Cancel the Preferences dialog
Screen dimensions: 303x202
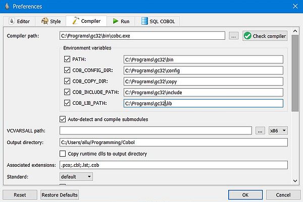coord(283,195)
